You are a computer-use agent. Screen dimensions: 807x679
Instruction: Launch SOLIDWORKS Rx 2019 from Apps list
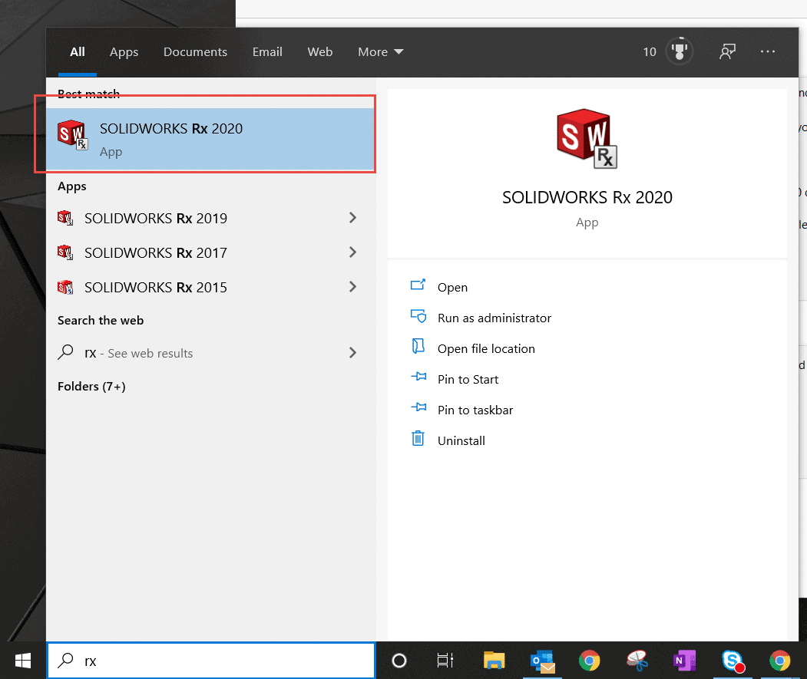coord(155,218)
